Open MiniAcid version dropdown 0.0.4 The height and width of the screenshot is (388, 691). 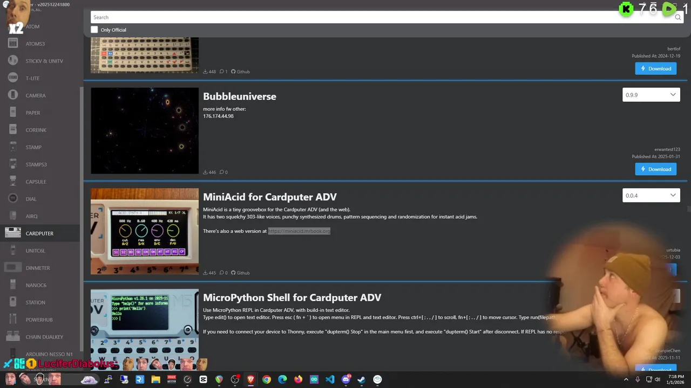pyautogui.click(x=651, y=196)
